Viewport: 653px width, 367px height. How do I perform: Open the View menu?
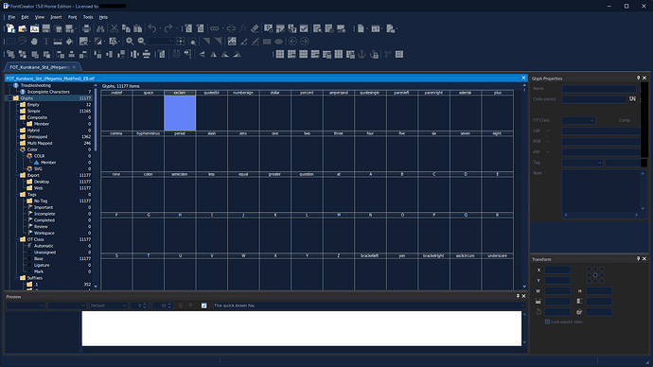39,17
